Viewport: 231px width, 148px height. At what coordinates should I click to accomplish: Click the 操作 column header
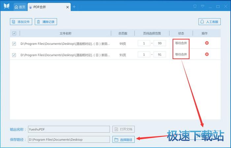(x=205, y=33)
